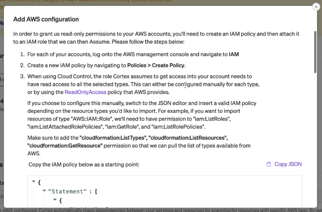The image size is (322, 212).
Task: Click the step 3 Cloud Control paragraph
Action: [x=143, y=84]
